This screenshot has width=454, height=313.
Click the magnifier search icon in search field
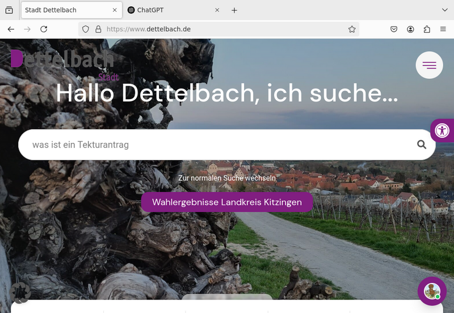coord(422,145)
